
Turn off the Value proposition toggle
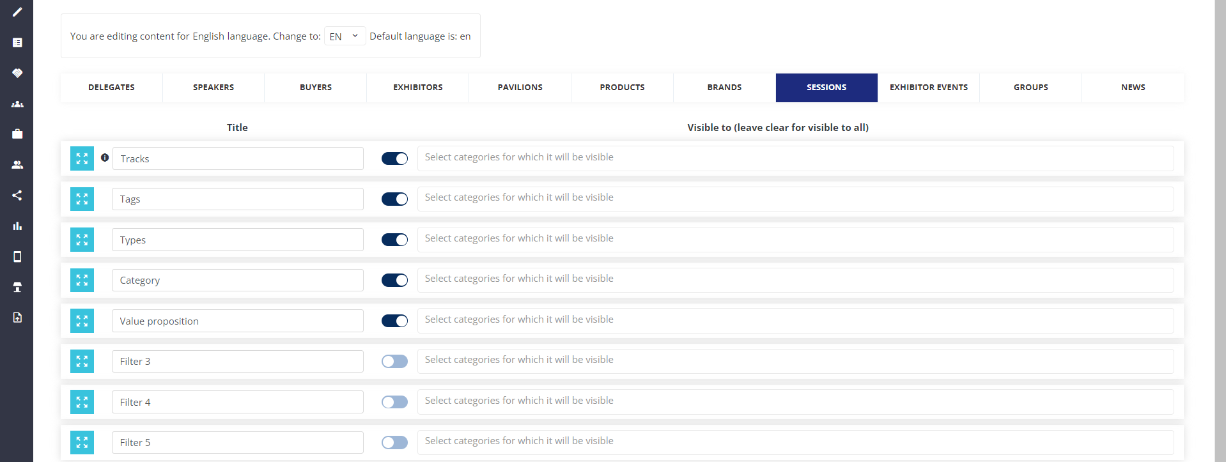tap(394, 321)
